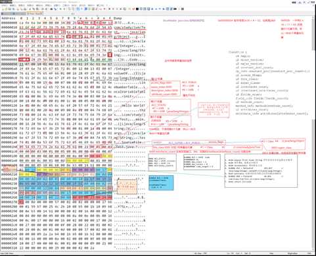Toggle Word Wrap in the toolbar
Image resolution: width=316 pixels, height=256 pixels.
tap(78, 9)
